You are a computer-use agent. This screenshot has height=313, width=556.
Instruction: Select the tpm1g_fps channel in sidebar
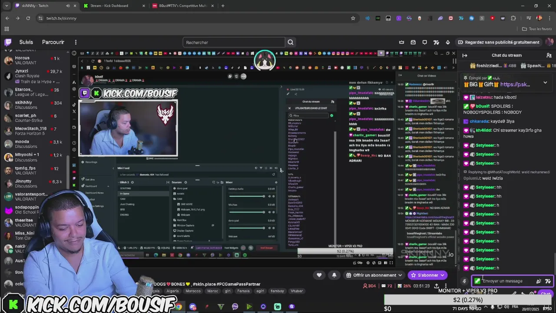click(35, 170)
